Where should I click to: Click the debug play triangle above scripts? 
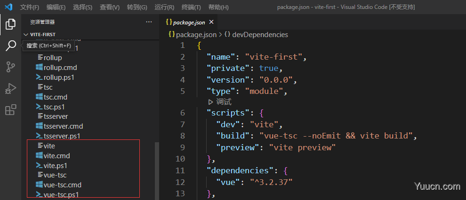pyautogui.click(x=211, y=102)
